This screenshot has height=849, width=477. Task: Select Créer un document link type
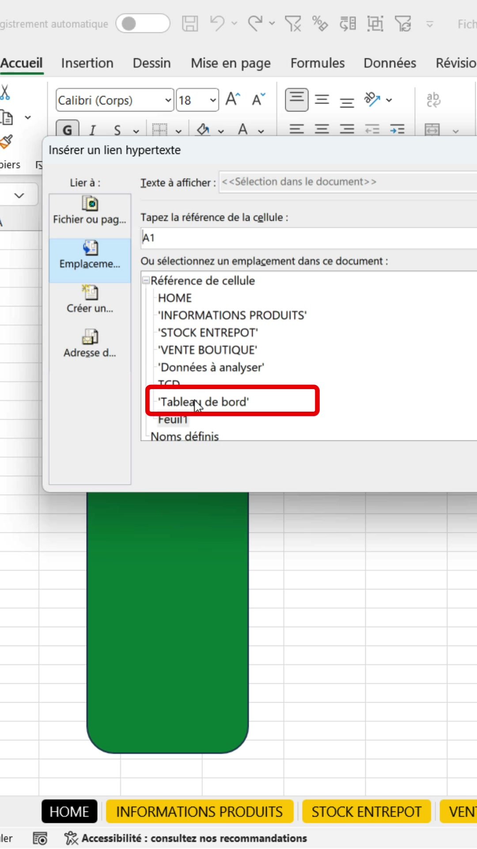[90, 300]
